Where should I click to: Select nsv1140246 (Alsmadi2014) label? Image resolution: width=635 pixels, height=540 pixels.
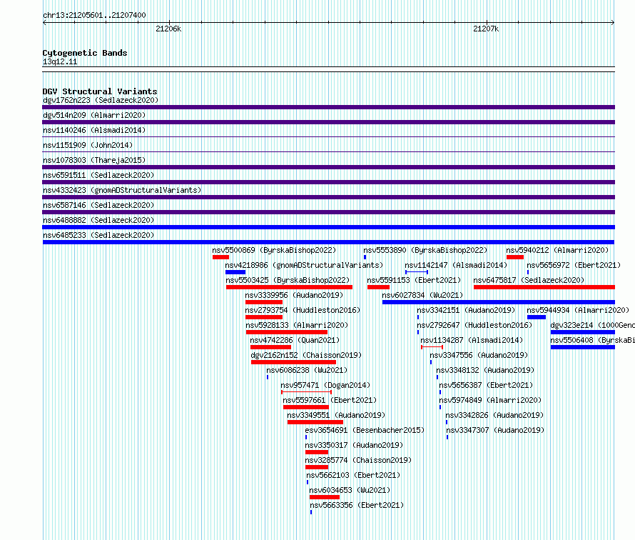[94, 130]
